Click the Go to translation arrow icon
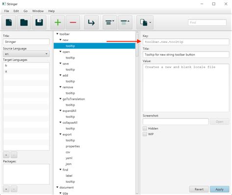Image resolution: width=232 pixels, height=195 pixels. coord(92,22)
